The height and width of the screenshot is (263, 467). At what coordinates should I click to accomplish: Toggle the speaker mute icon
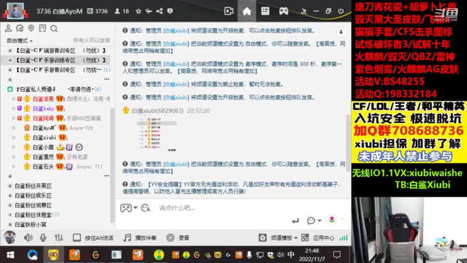point(28,238)
